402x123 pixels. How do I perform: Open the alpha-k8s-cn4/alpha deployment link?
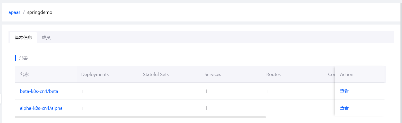click(41, 108)
